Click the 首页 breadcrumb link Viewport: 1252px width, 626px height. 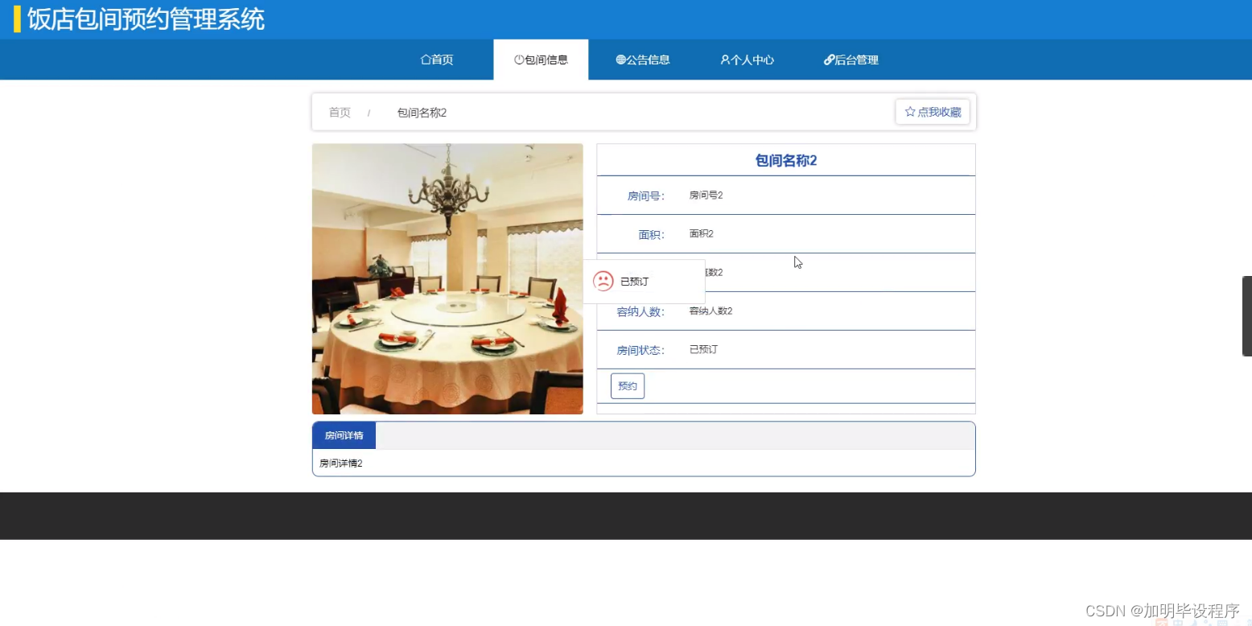pos(339,112)
